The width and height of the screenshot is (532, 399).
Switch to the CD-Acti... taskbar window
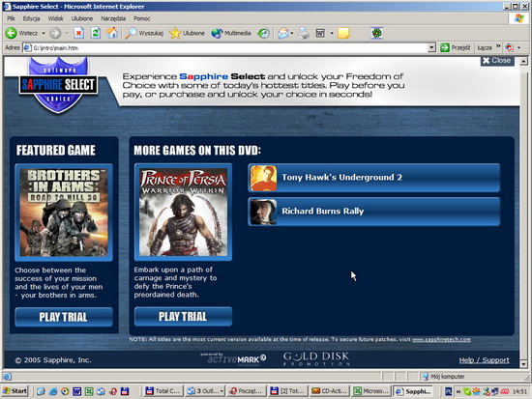coord(329,391)
